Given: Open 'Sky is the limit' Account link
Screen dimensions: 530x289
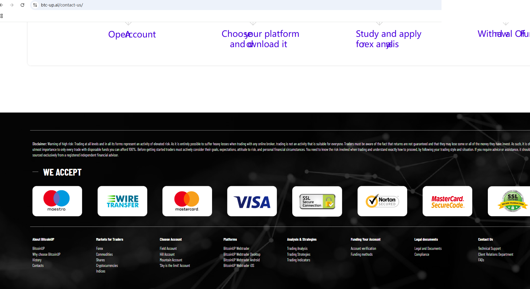Looking at the screenshot, I should click(175, 266).
